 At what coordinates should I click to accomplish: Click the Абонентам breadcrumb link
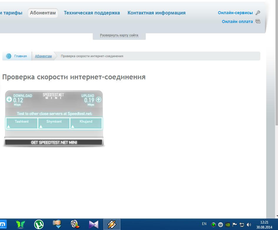tap(44, 56)
